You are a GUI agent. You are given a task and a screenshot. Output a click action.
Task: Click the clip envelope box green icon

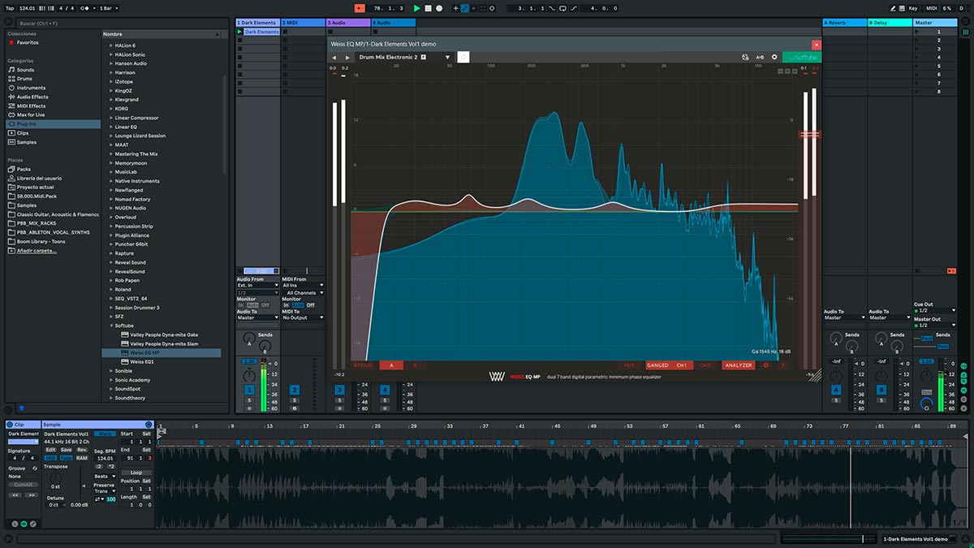(24, 524)
